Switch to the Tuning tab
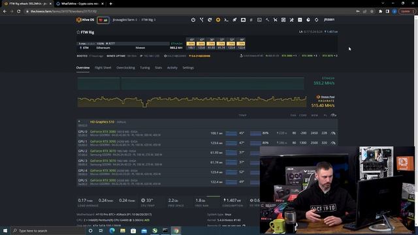The width and height of the screenshot is (418, 235). pyautogui.click(x=145, y=68)
